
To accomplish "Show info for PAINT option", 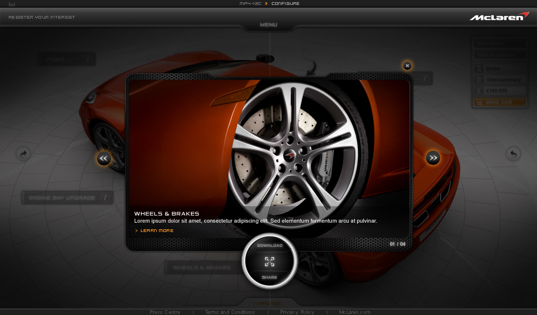I will tap(87, 59).
